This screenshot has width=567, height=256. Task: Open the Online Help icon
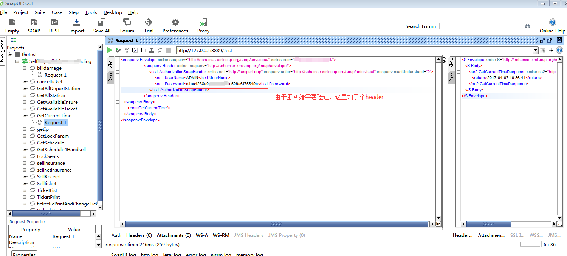[x=553, y=22]
